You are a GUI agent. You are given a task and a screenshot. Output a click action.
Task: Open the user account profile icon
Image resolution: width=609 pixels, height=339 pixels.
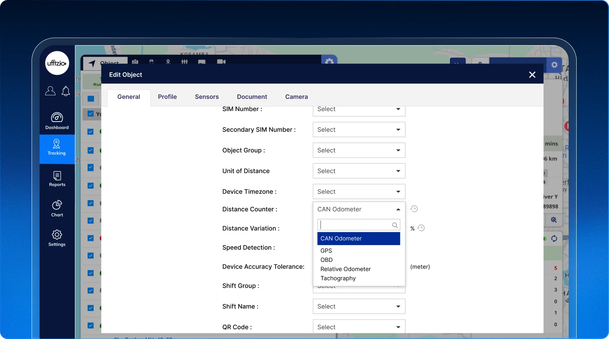click(50, 91)
